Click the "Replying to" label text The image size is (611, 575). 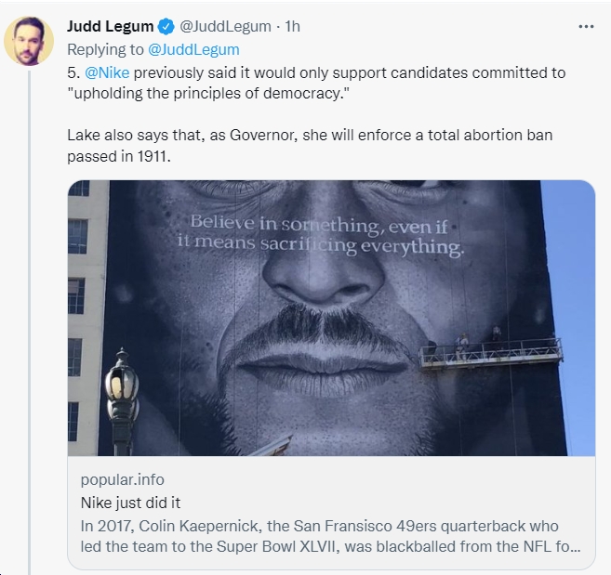pyautogui.click(x=105, y=50)
